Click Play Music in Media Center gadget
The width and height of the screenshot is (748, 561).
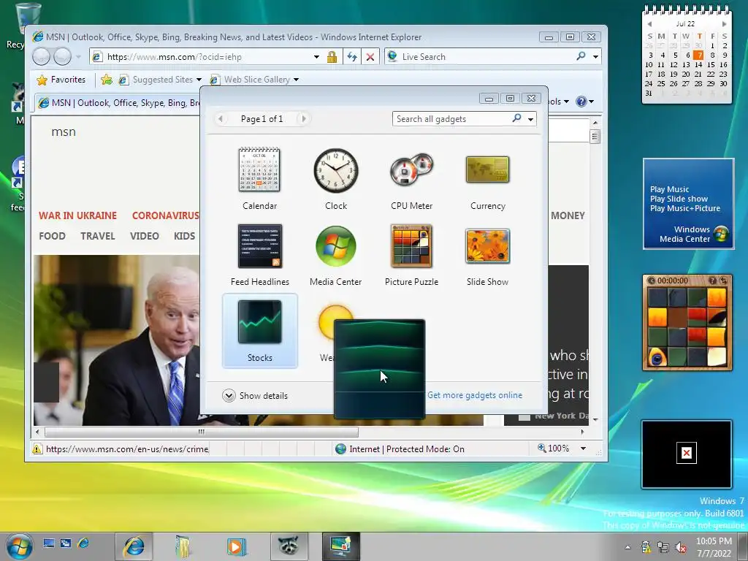(x=669, y=189)
